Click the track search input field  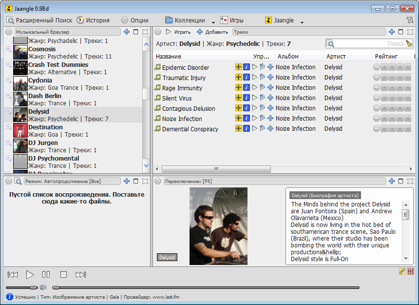(x=369, y=43)
